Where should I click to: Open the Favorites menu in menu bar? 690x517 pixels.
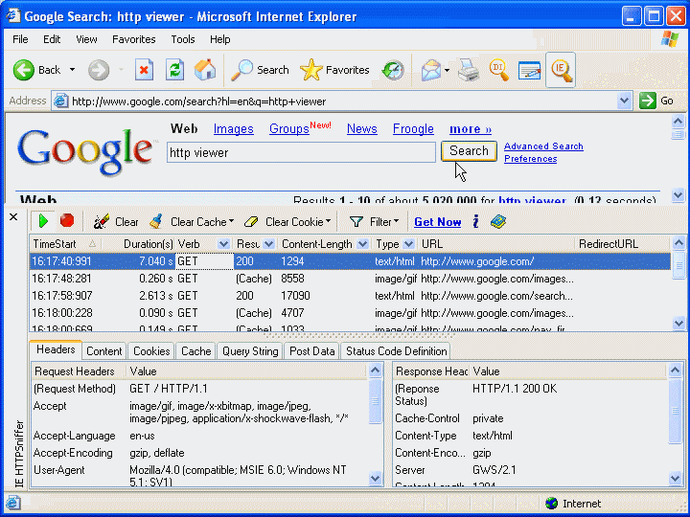(x=133, y=39)
